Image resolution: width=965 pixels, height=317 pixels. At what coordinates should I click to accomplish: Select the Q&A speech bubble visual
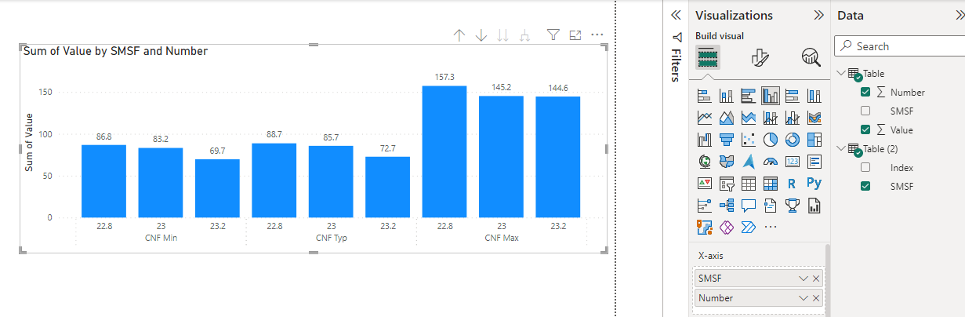pyautogui.click(x=748, y=206)
